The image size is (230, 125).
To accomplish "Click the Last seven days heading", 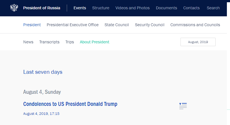I will [43, 72].
